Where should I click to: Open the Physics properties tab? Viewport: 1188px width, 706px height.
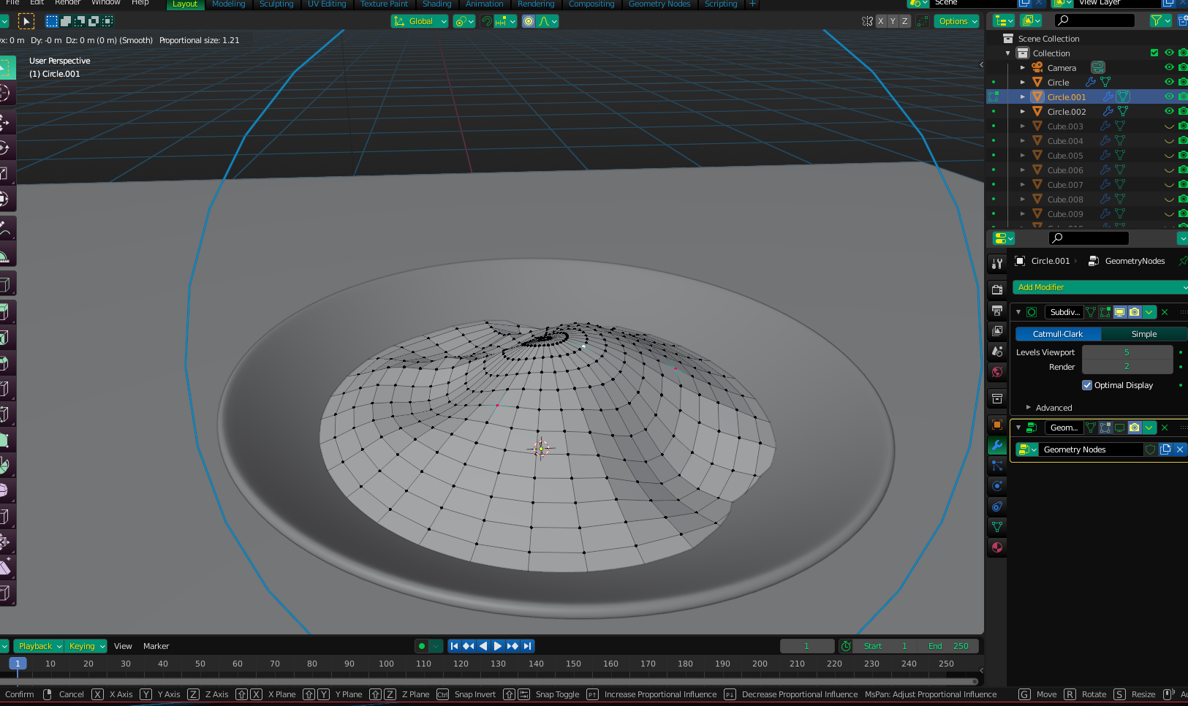click(x=997, y=486)
